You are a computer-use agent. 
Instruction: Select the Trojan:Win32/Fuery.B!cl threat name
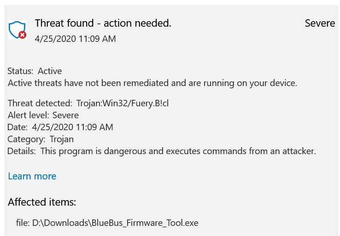pos(123,103)
